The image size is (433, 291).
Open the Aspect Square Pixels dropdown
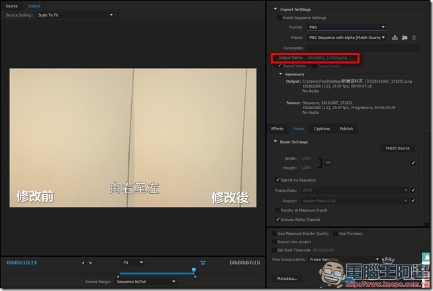point(355,201)
